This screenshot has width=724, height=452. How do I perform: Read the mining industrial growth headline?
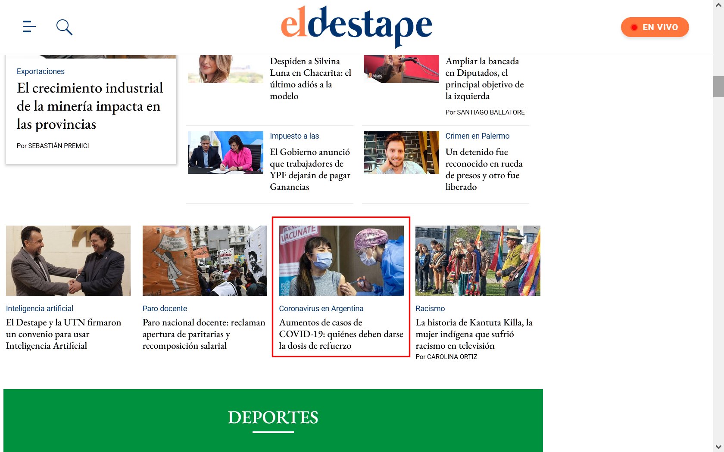click(90, 106)
